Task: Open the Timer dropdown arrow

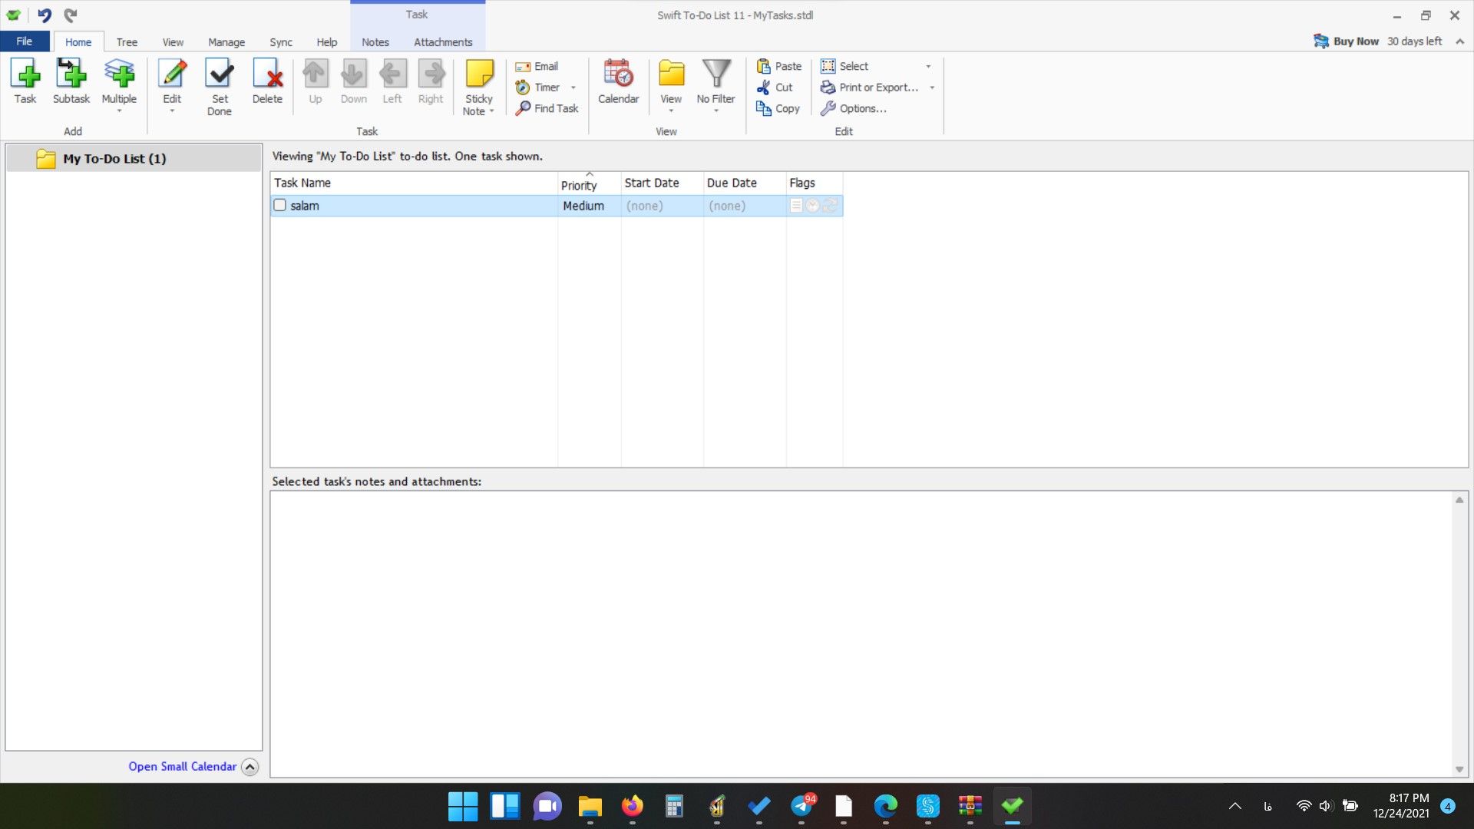Action: click(573, 88)
